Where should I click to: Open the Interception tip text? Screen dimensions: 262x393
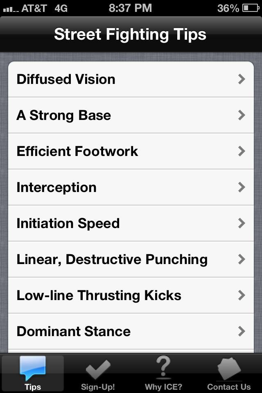(56, 187)
